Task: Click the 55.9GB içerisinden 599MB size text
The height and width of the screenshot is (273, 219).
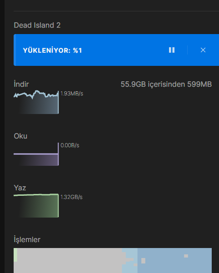Action: (166, 84)
